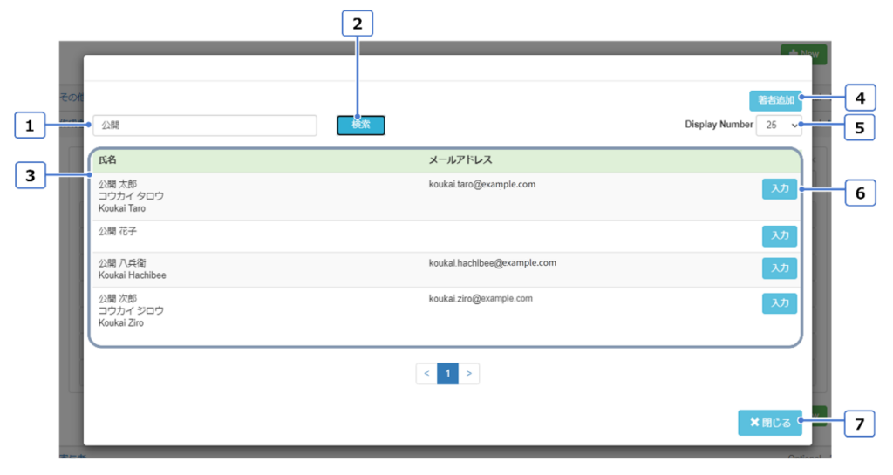Click the koukai.hachibee@example.com email address
Screen dimensions: 893x475
pyautogui.click(x=492, y=263)
